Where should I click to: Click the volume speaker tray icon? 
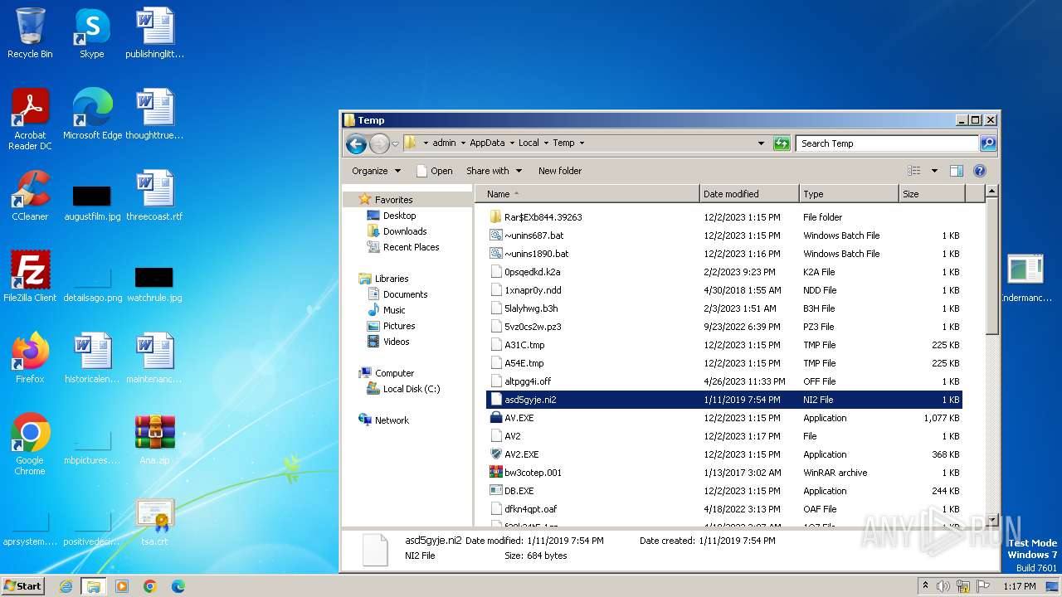943,586
